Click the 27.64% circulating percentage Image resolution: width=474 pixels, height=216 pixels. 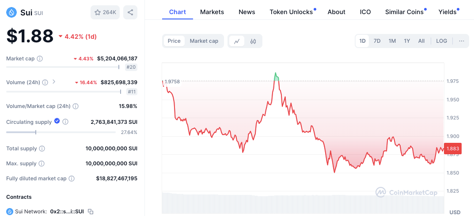[129, 132]
